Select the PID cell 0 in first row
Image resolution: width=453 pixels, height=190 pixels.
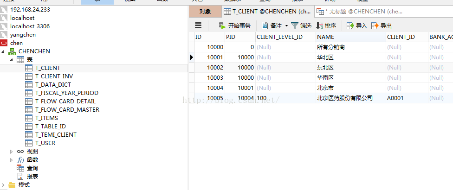(240, 47)
